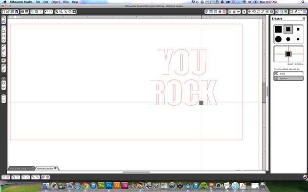
Task: Open Spotify from the Dock
Action: coord(204,185)
